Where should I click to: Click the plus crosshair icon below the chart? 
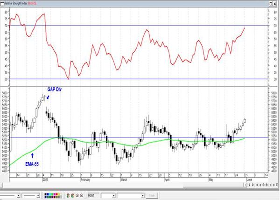click(260, 185)
